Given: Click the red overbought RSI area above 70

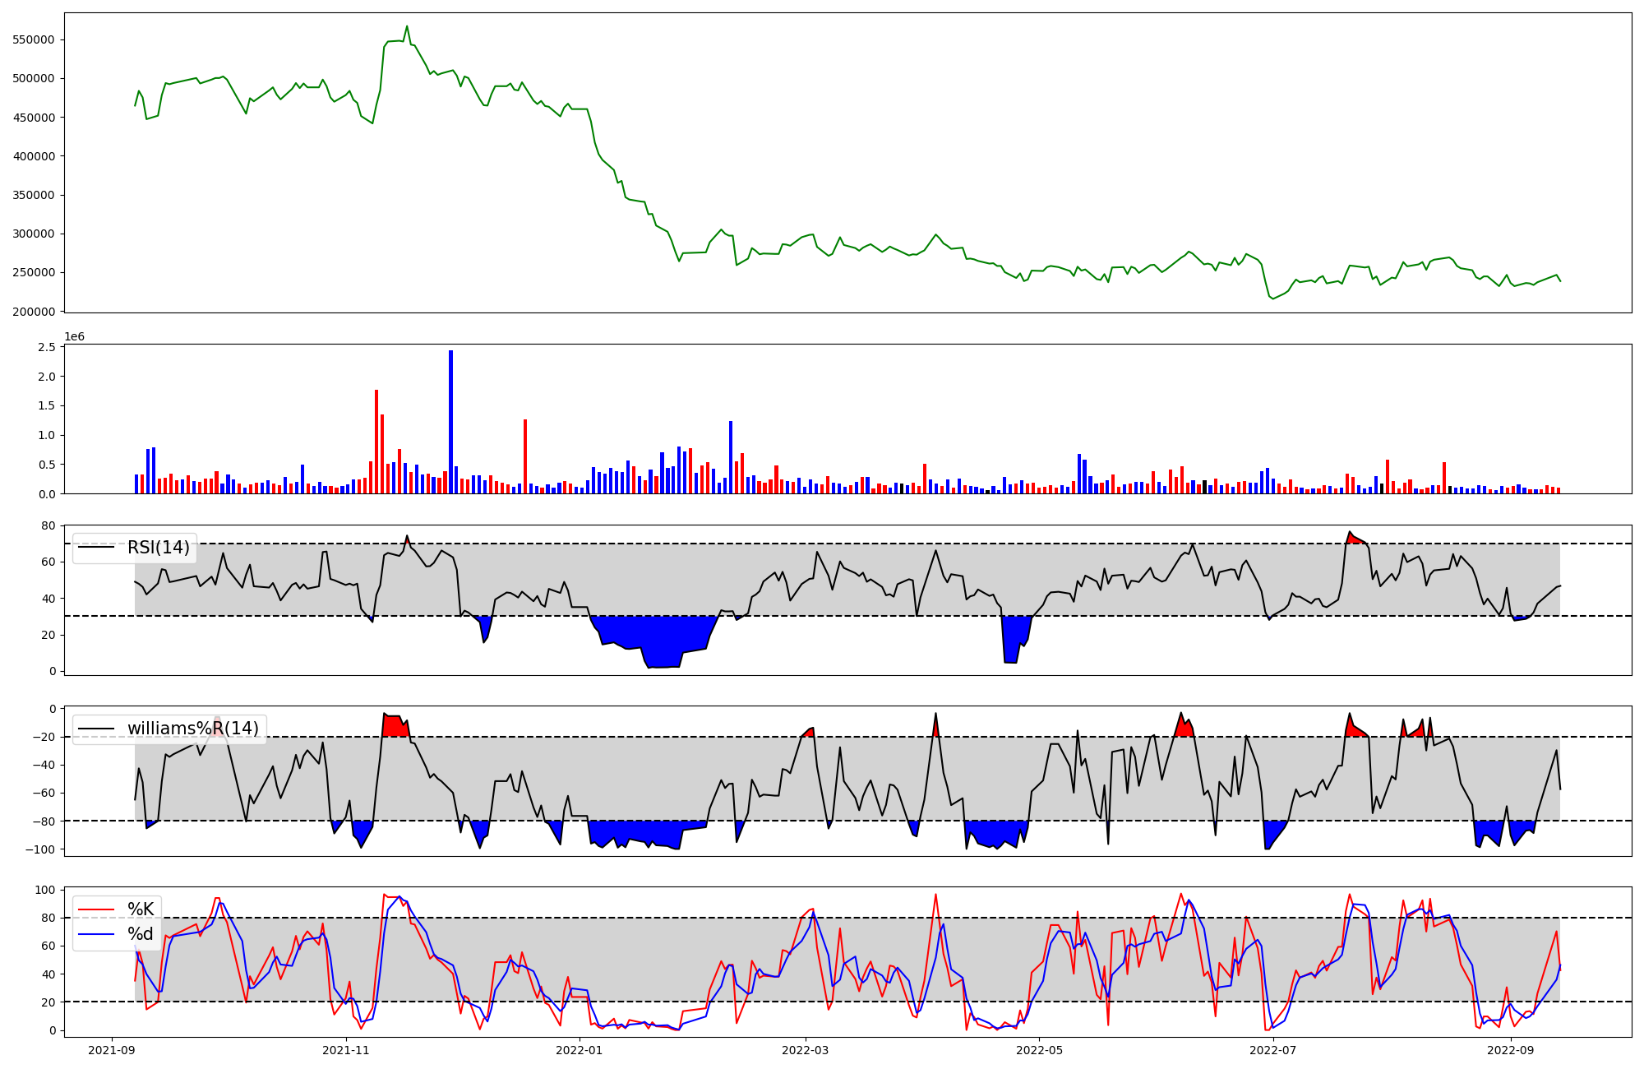Looking at the screenshot, I should tap(1353, 539).
